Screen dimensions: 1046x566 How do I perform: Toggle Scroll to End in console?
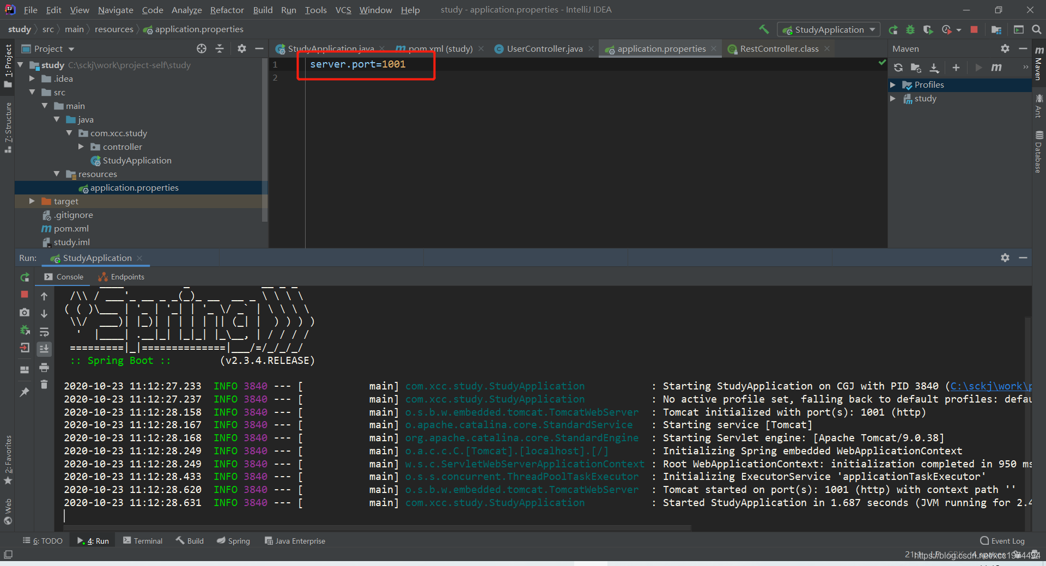(x=44, y=349)
